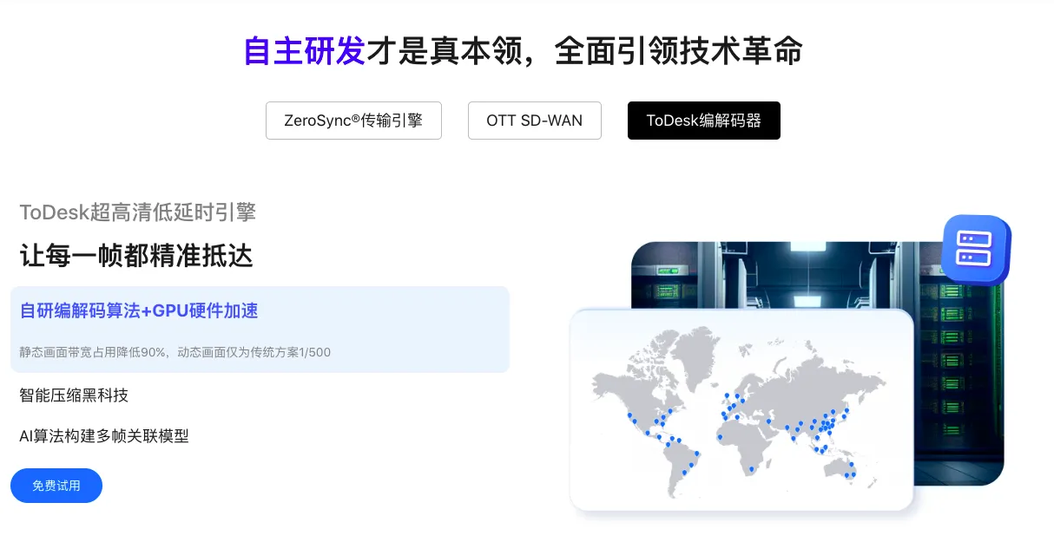Open the OTT SD-WAN tab
This screenshot has width=1054, height=555.
534,121
